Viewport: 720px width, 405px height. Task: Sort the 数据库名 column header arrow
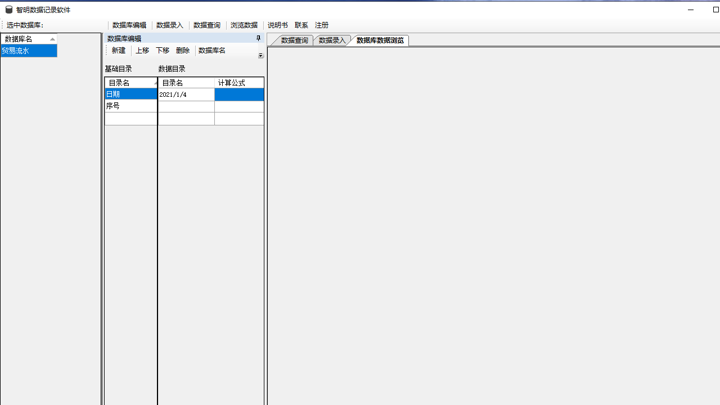point(52,39)
